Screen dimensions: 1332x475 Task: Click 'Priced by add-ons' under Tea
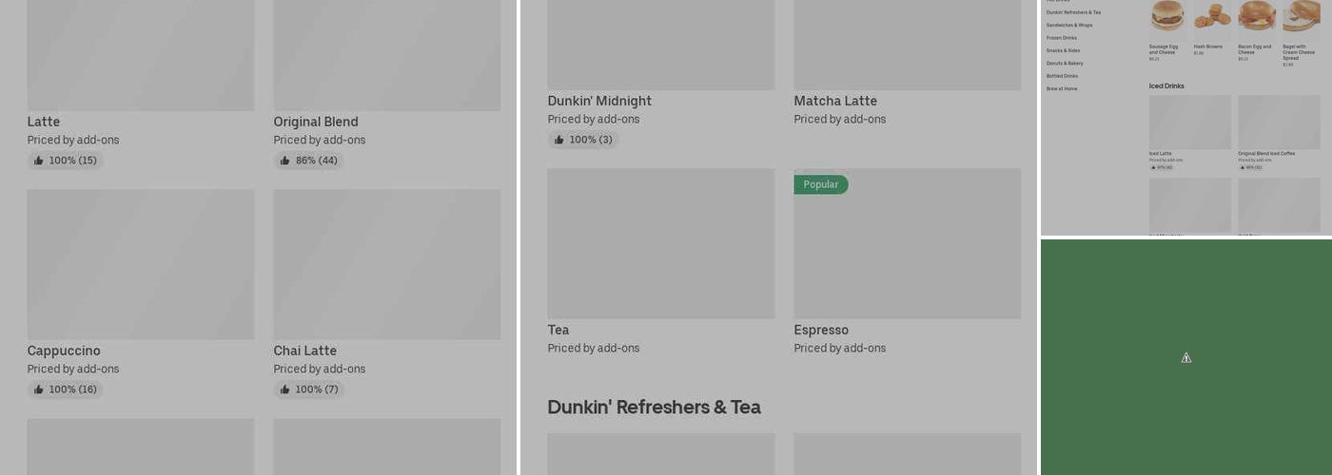tap(594, 348)
